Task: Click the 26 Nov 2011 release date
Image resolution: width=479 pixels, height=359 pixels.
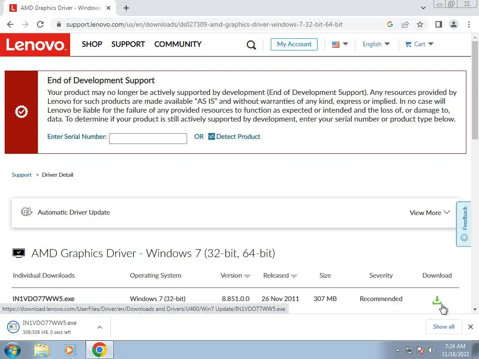Action: coord(280,299)
